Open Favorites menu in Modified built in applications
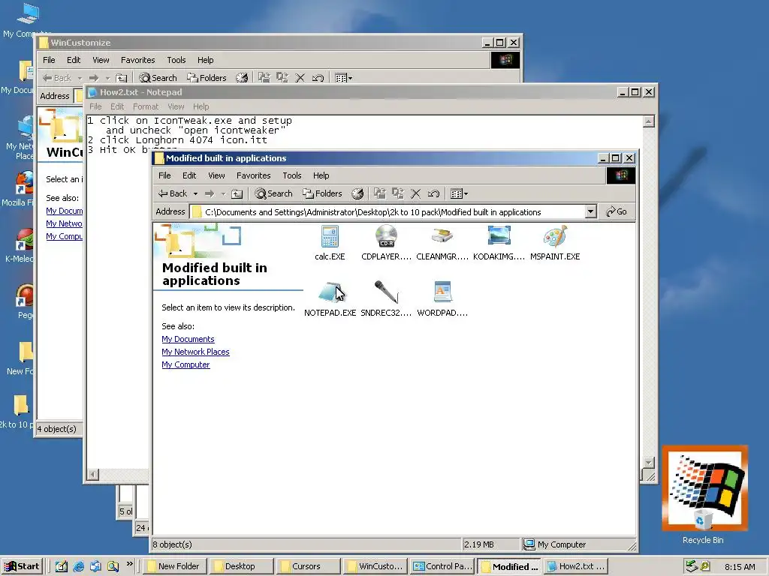Screen dimensions: 769x576 pos(254,175)
